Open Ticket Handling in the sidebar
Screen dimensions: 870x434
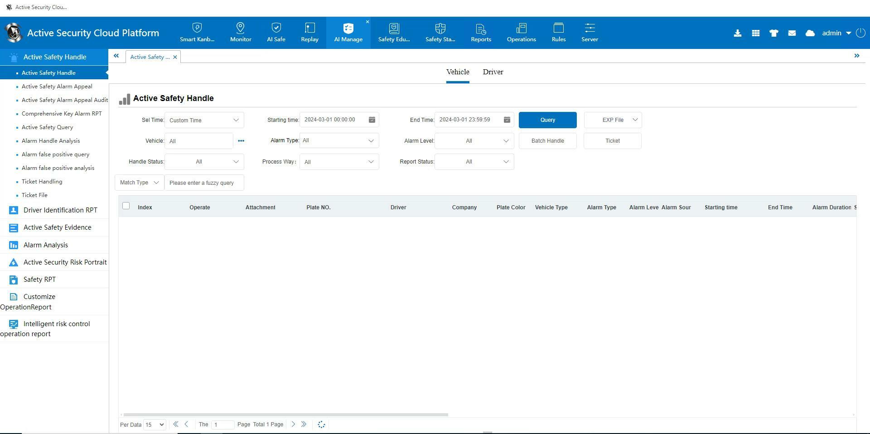click(42, 182)
